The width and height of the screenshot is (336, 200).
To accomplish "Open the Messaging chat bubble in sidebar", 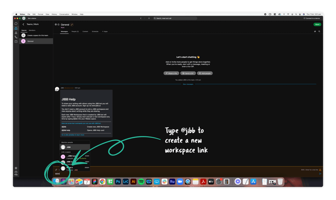I will 16,24.
